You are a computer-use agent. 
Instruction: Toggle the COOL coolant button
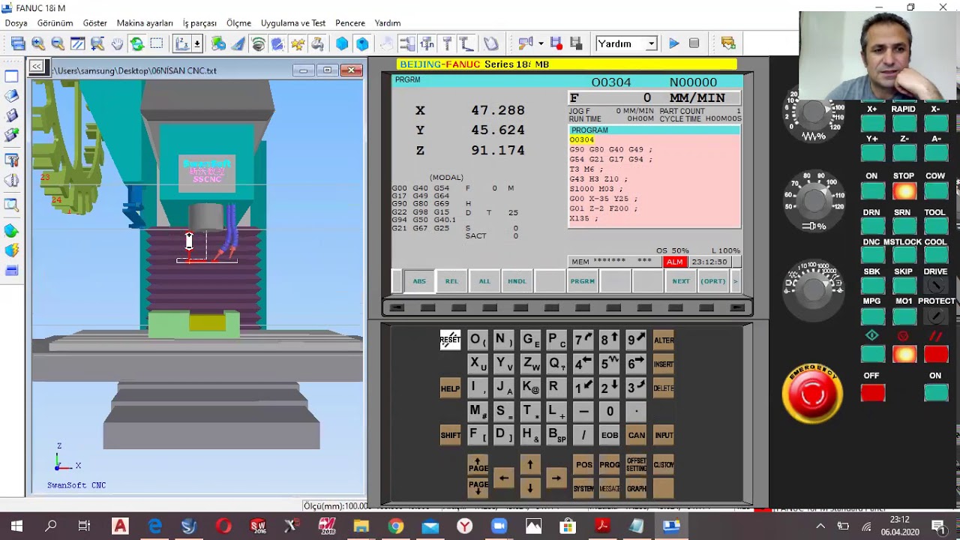(x=935, y=256)
